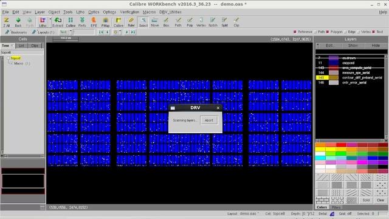Activate the Ruler tool
Screen dimensions: 389x219
click(131, 22)
